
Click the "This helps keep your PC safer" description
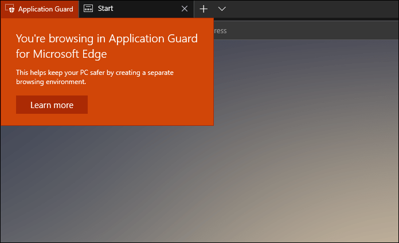(x=95, y=77)
